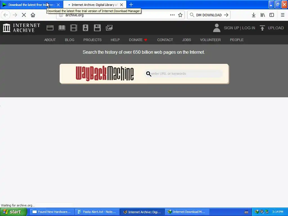Screen dimensions: 288x216
Task: Switch to Pasta Alert.txt Notepad window
Action: click(x=97, y=212)
